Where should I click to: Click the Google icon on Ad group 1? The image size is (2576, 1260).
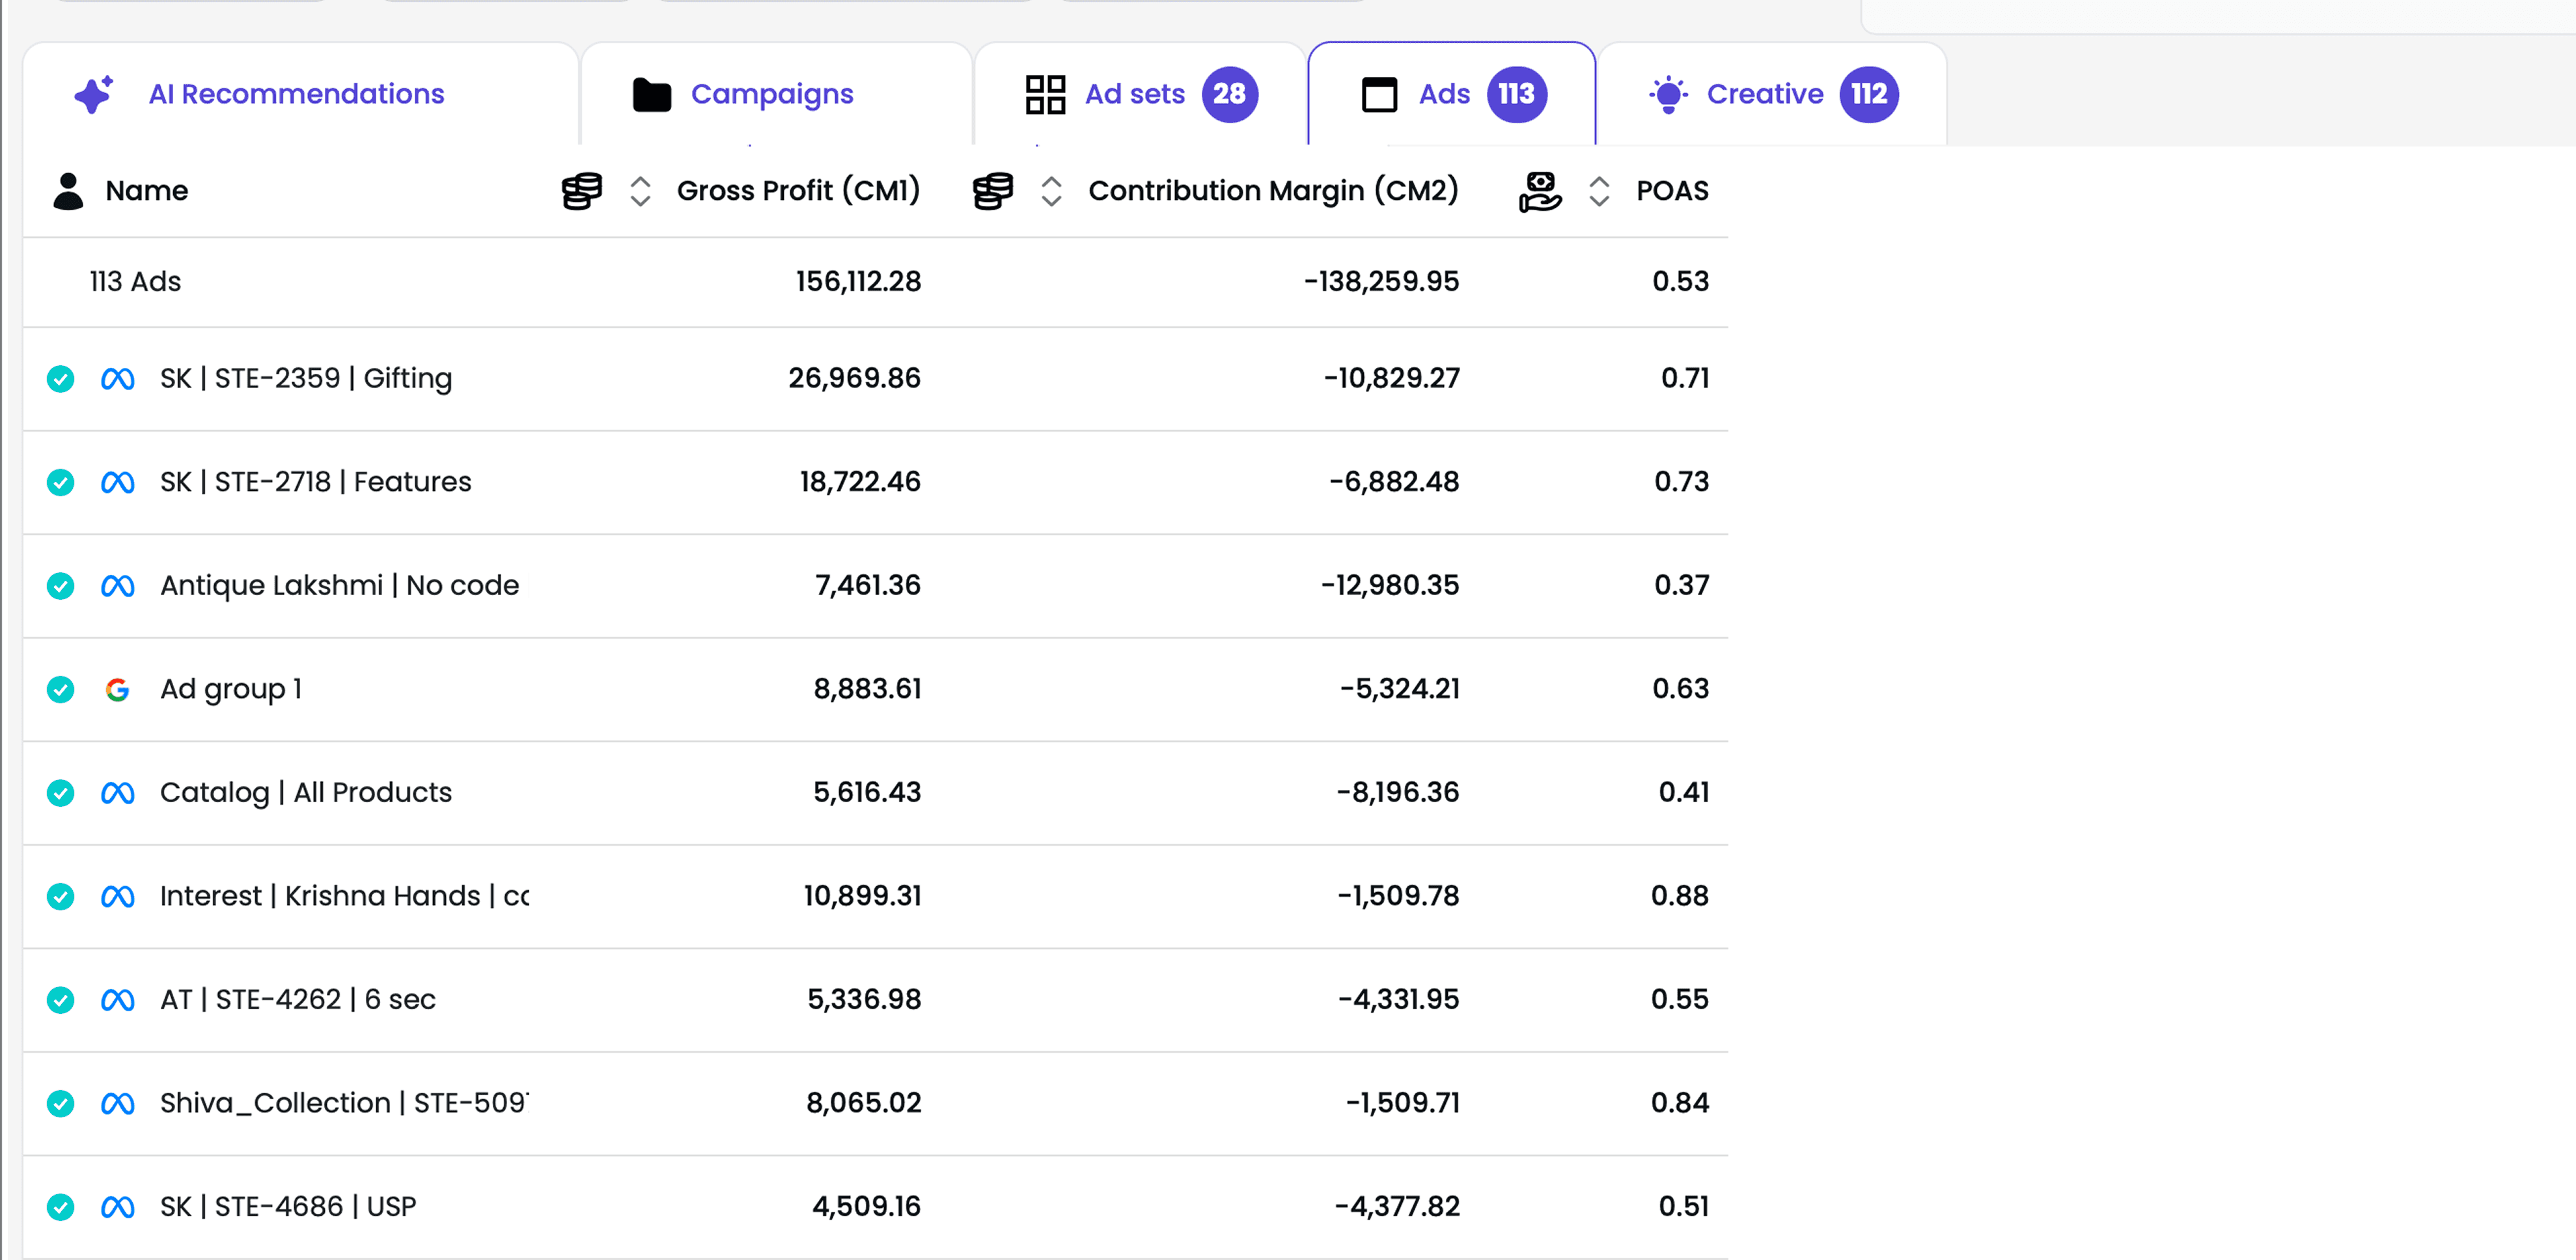[117, 689]
